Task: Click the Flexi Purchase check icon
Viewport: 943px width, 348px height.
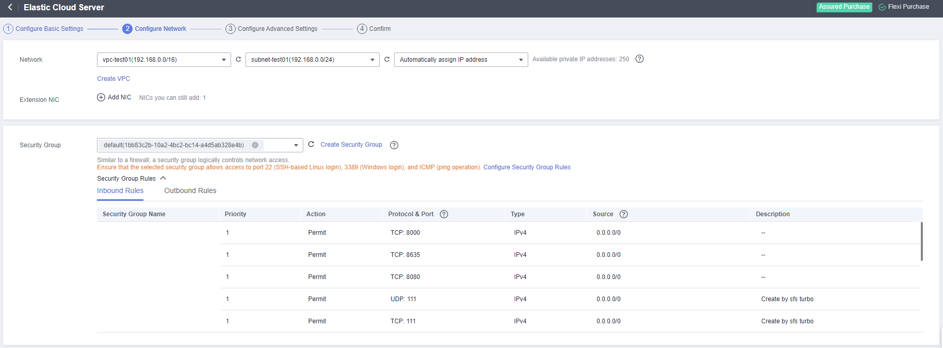Action: [882, 7]
